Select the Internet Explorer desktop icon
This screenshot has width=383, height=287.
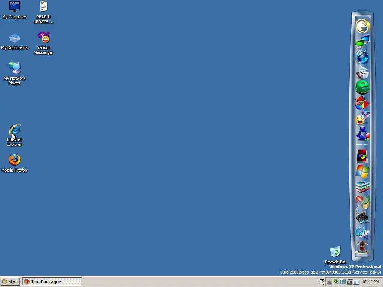click(15, 135)
